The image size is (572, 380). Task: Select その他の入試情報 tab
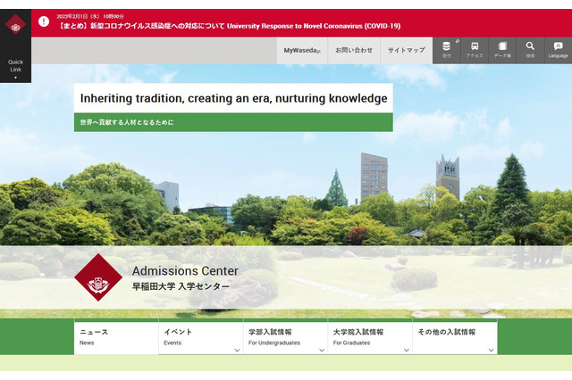click(x=455, y=337)
